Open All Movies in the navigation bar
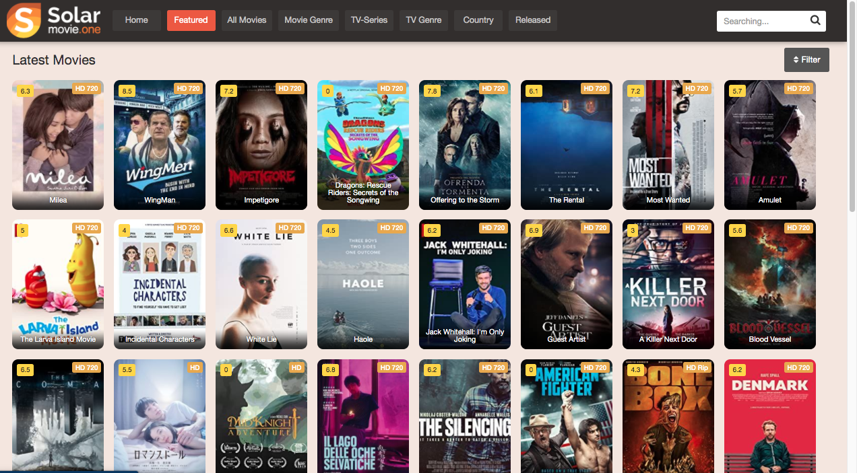The height and width of the screenshot is (473, 857). 247,20
